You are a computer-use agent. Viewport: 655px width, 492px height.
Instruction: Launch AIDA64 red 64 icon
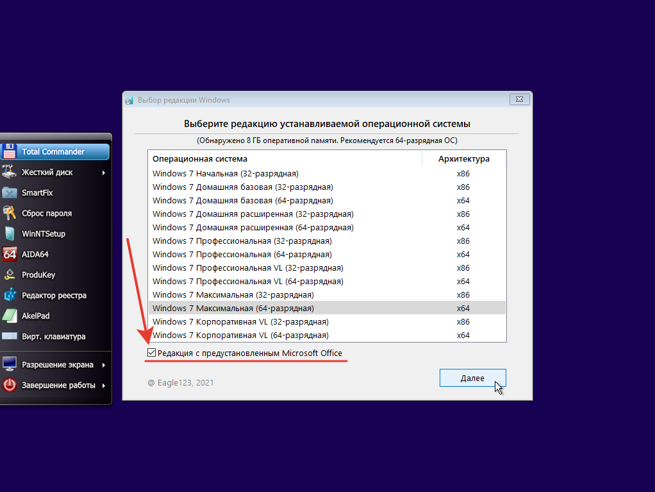pyautogui.click(x=10, y=254)
